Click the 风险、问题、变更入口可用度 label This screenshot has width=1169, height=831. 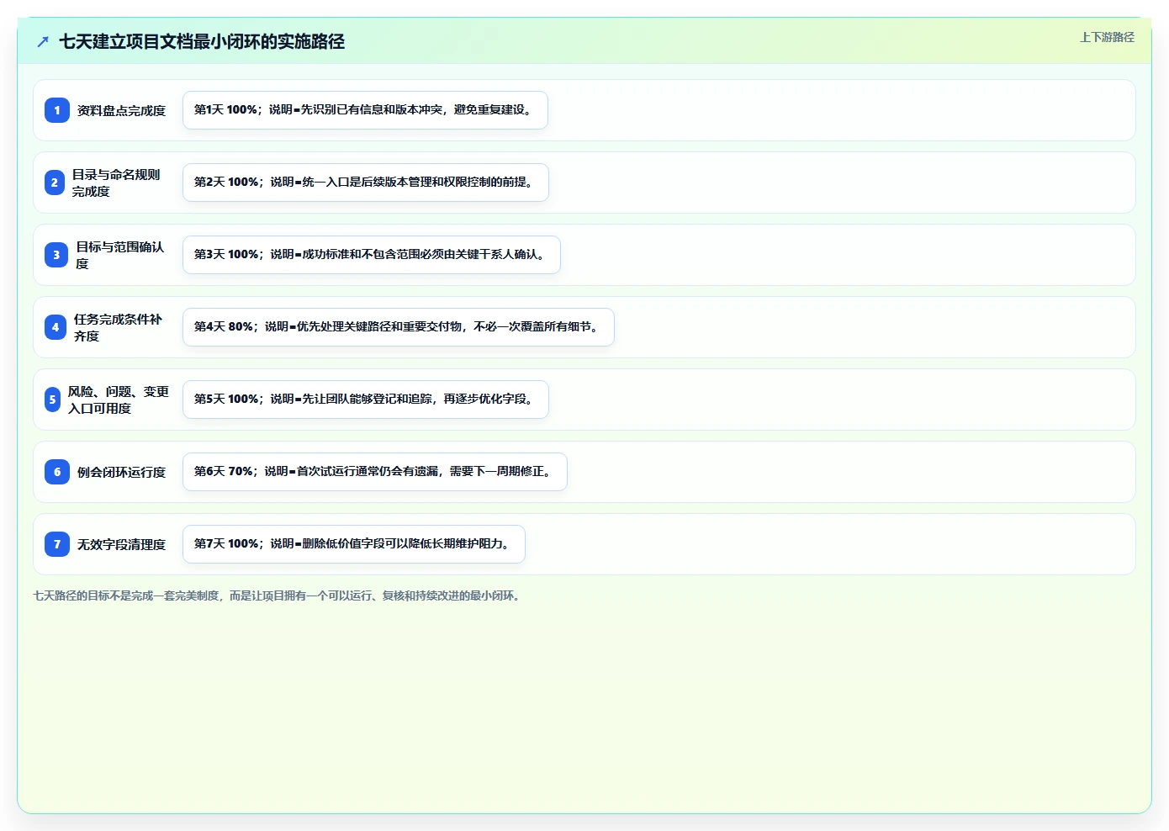[119, 400]
